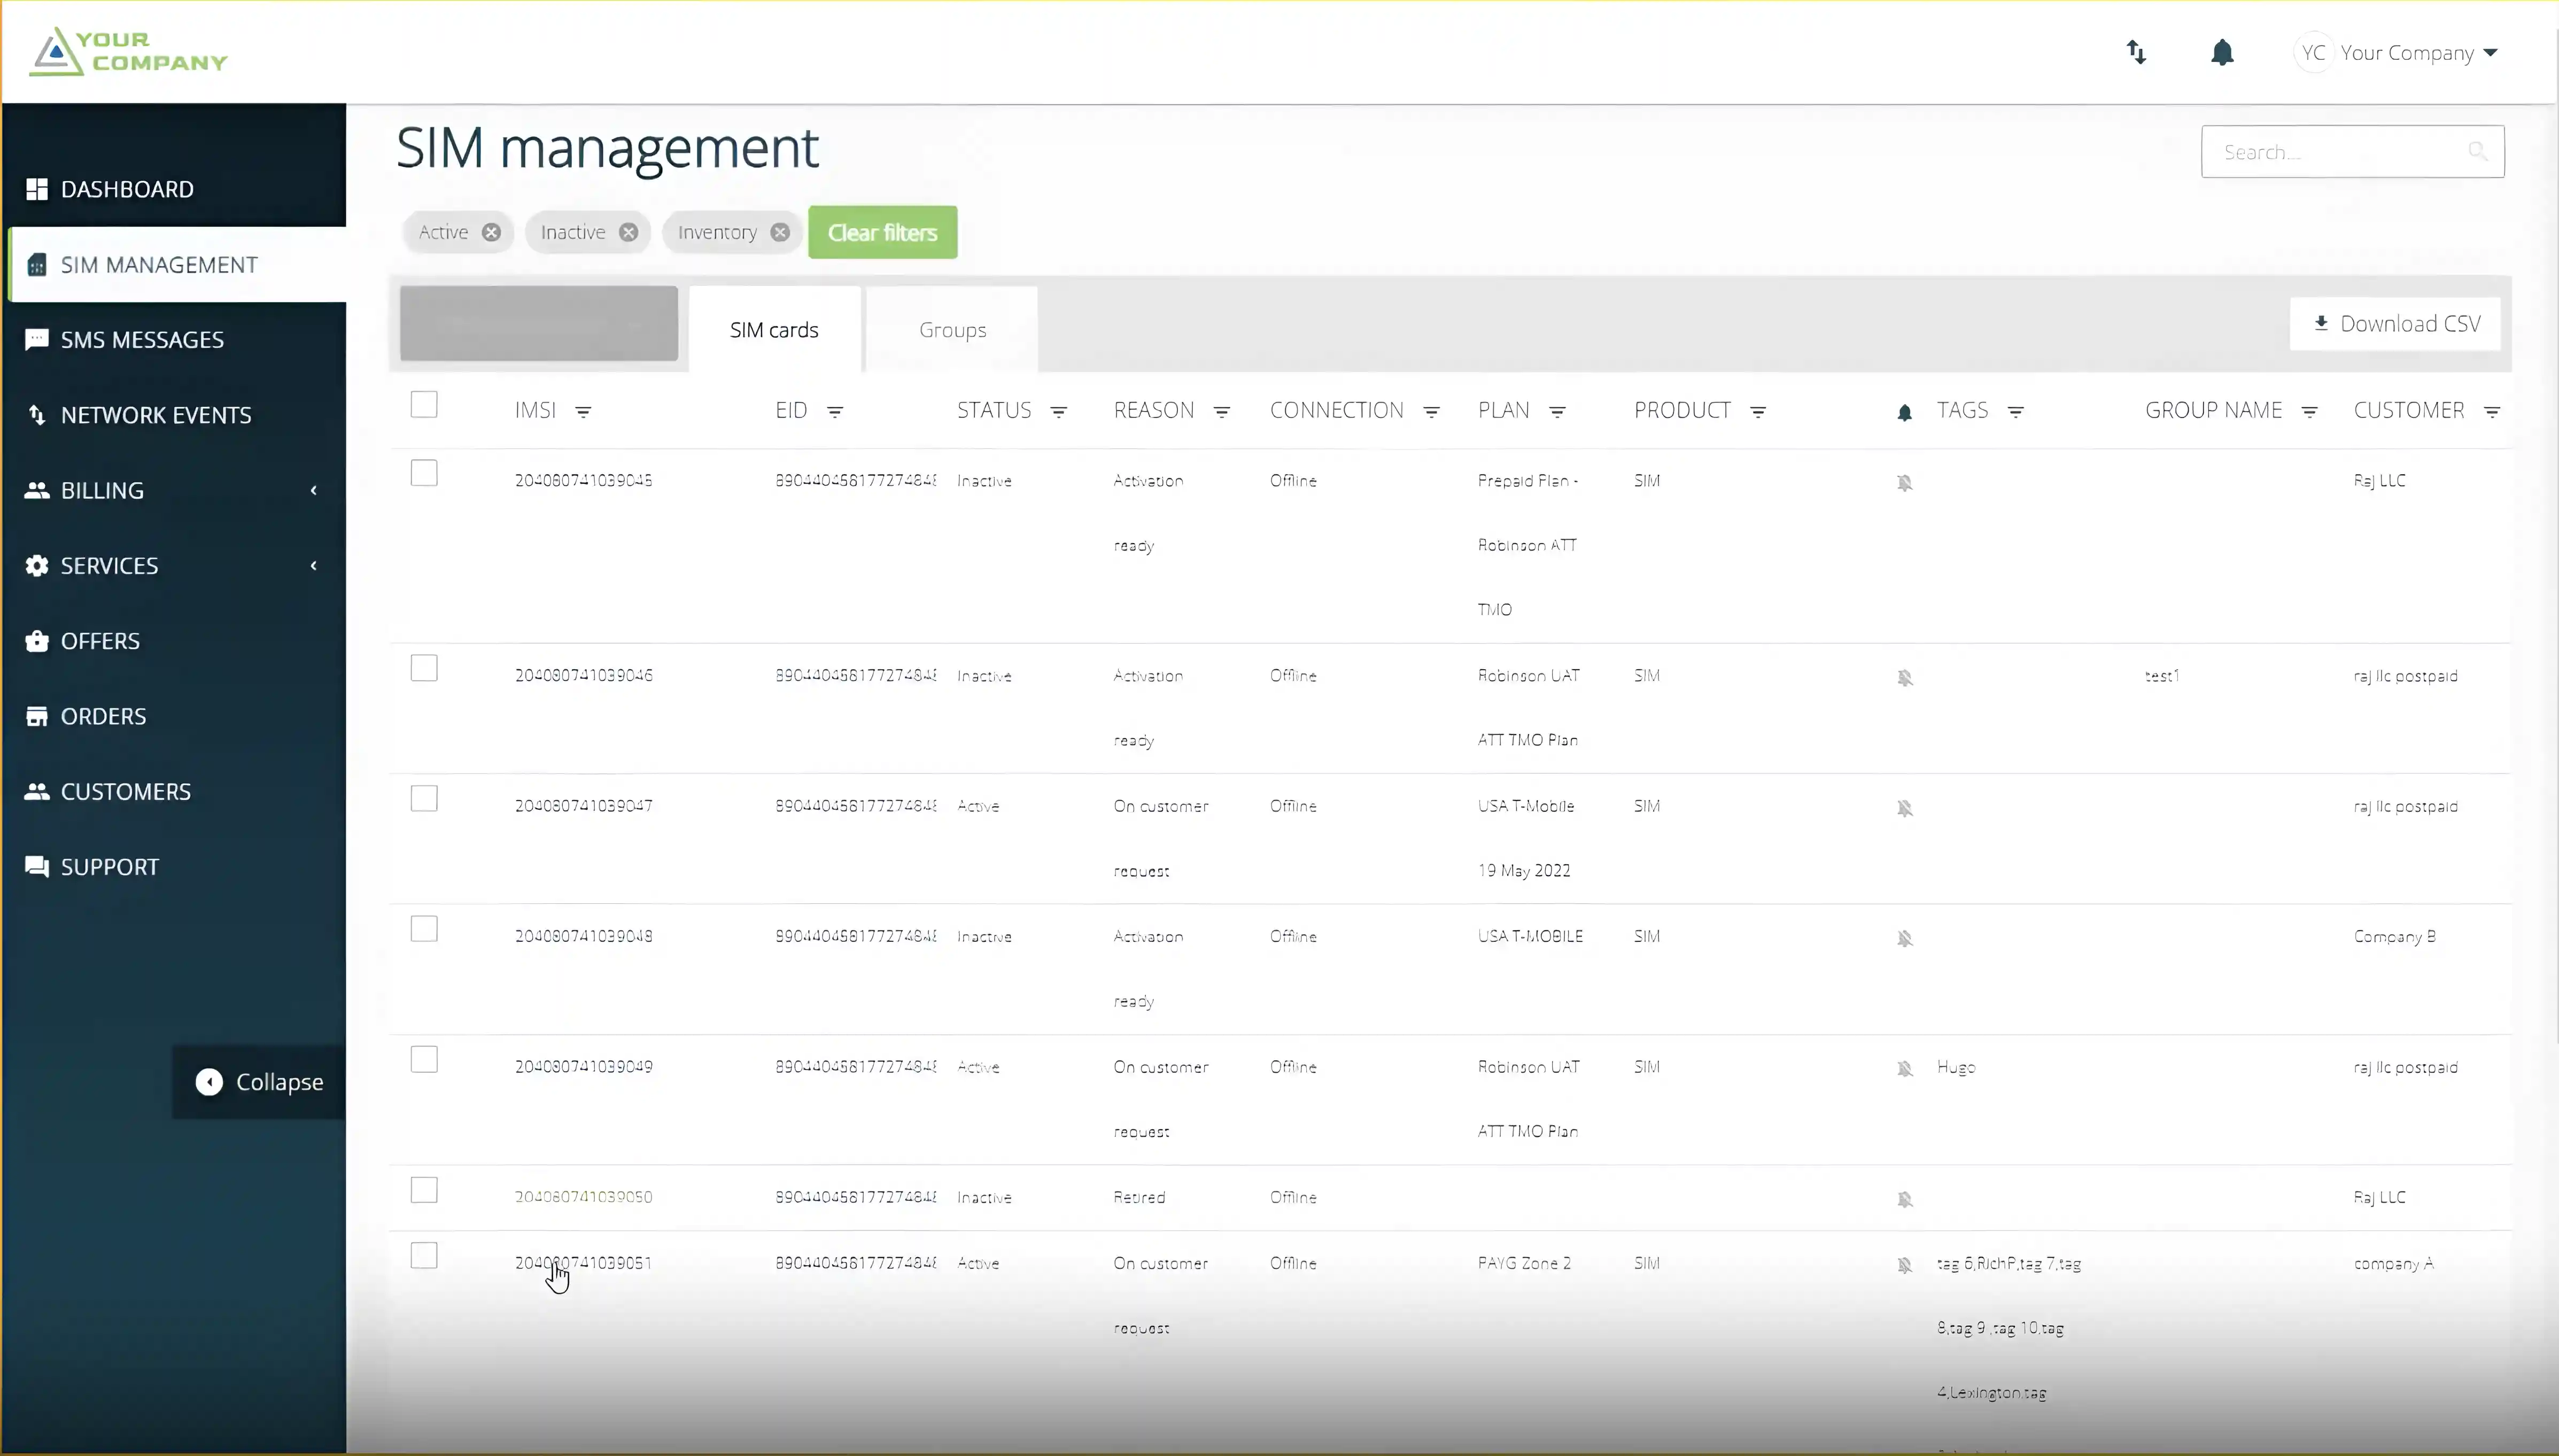Switch to the Groups tab

(x=952, y=330)
